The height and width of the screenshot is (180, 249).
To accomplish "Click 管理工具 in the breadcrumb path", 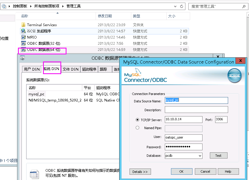I will pos(74,6).
